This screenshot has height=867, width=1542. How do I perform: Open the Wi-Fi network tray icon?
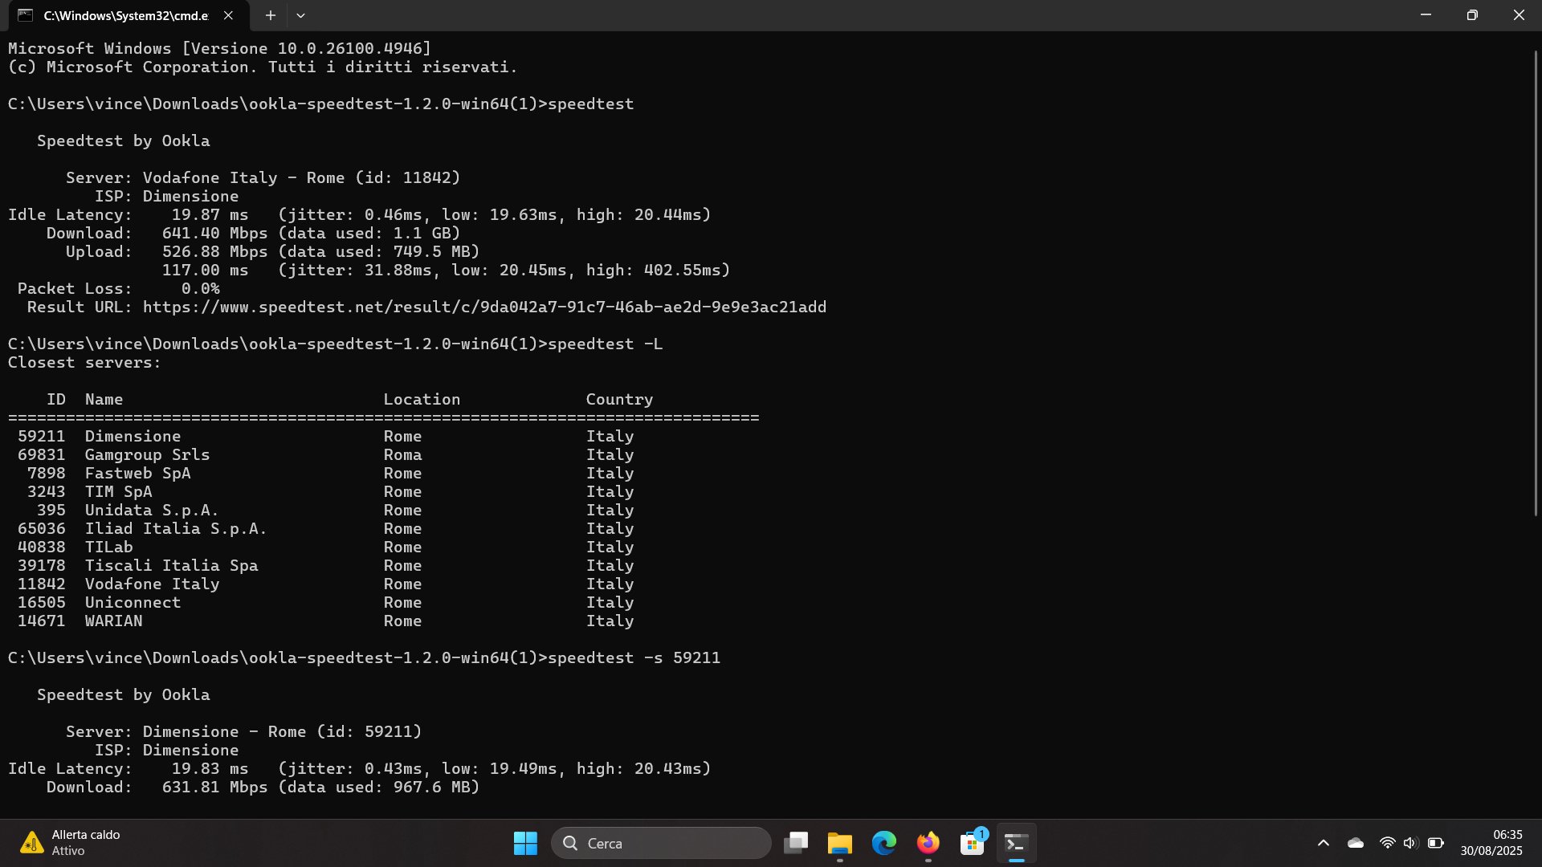tap(1387, 843)
